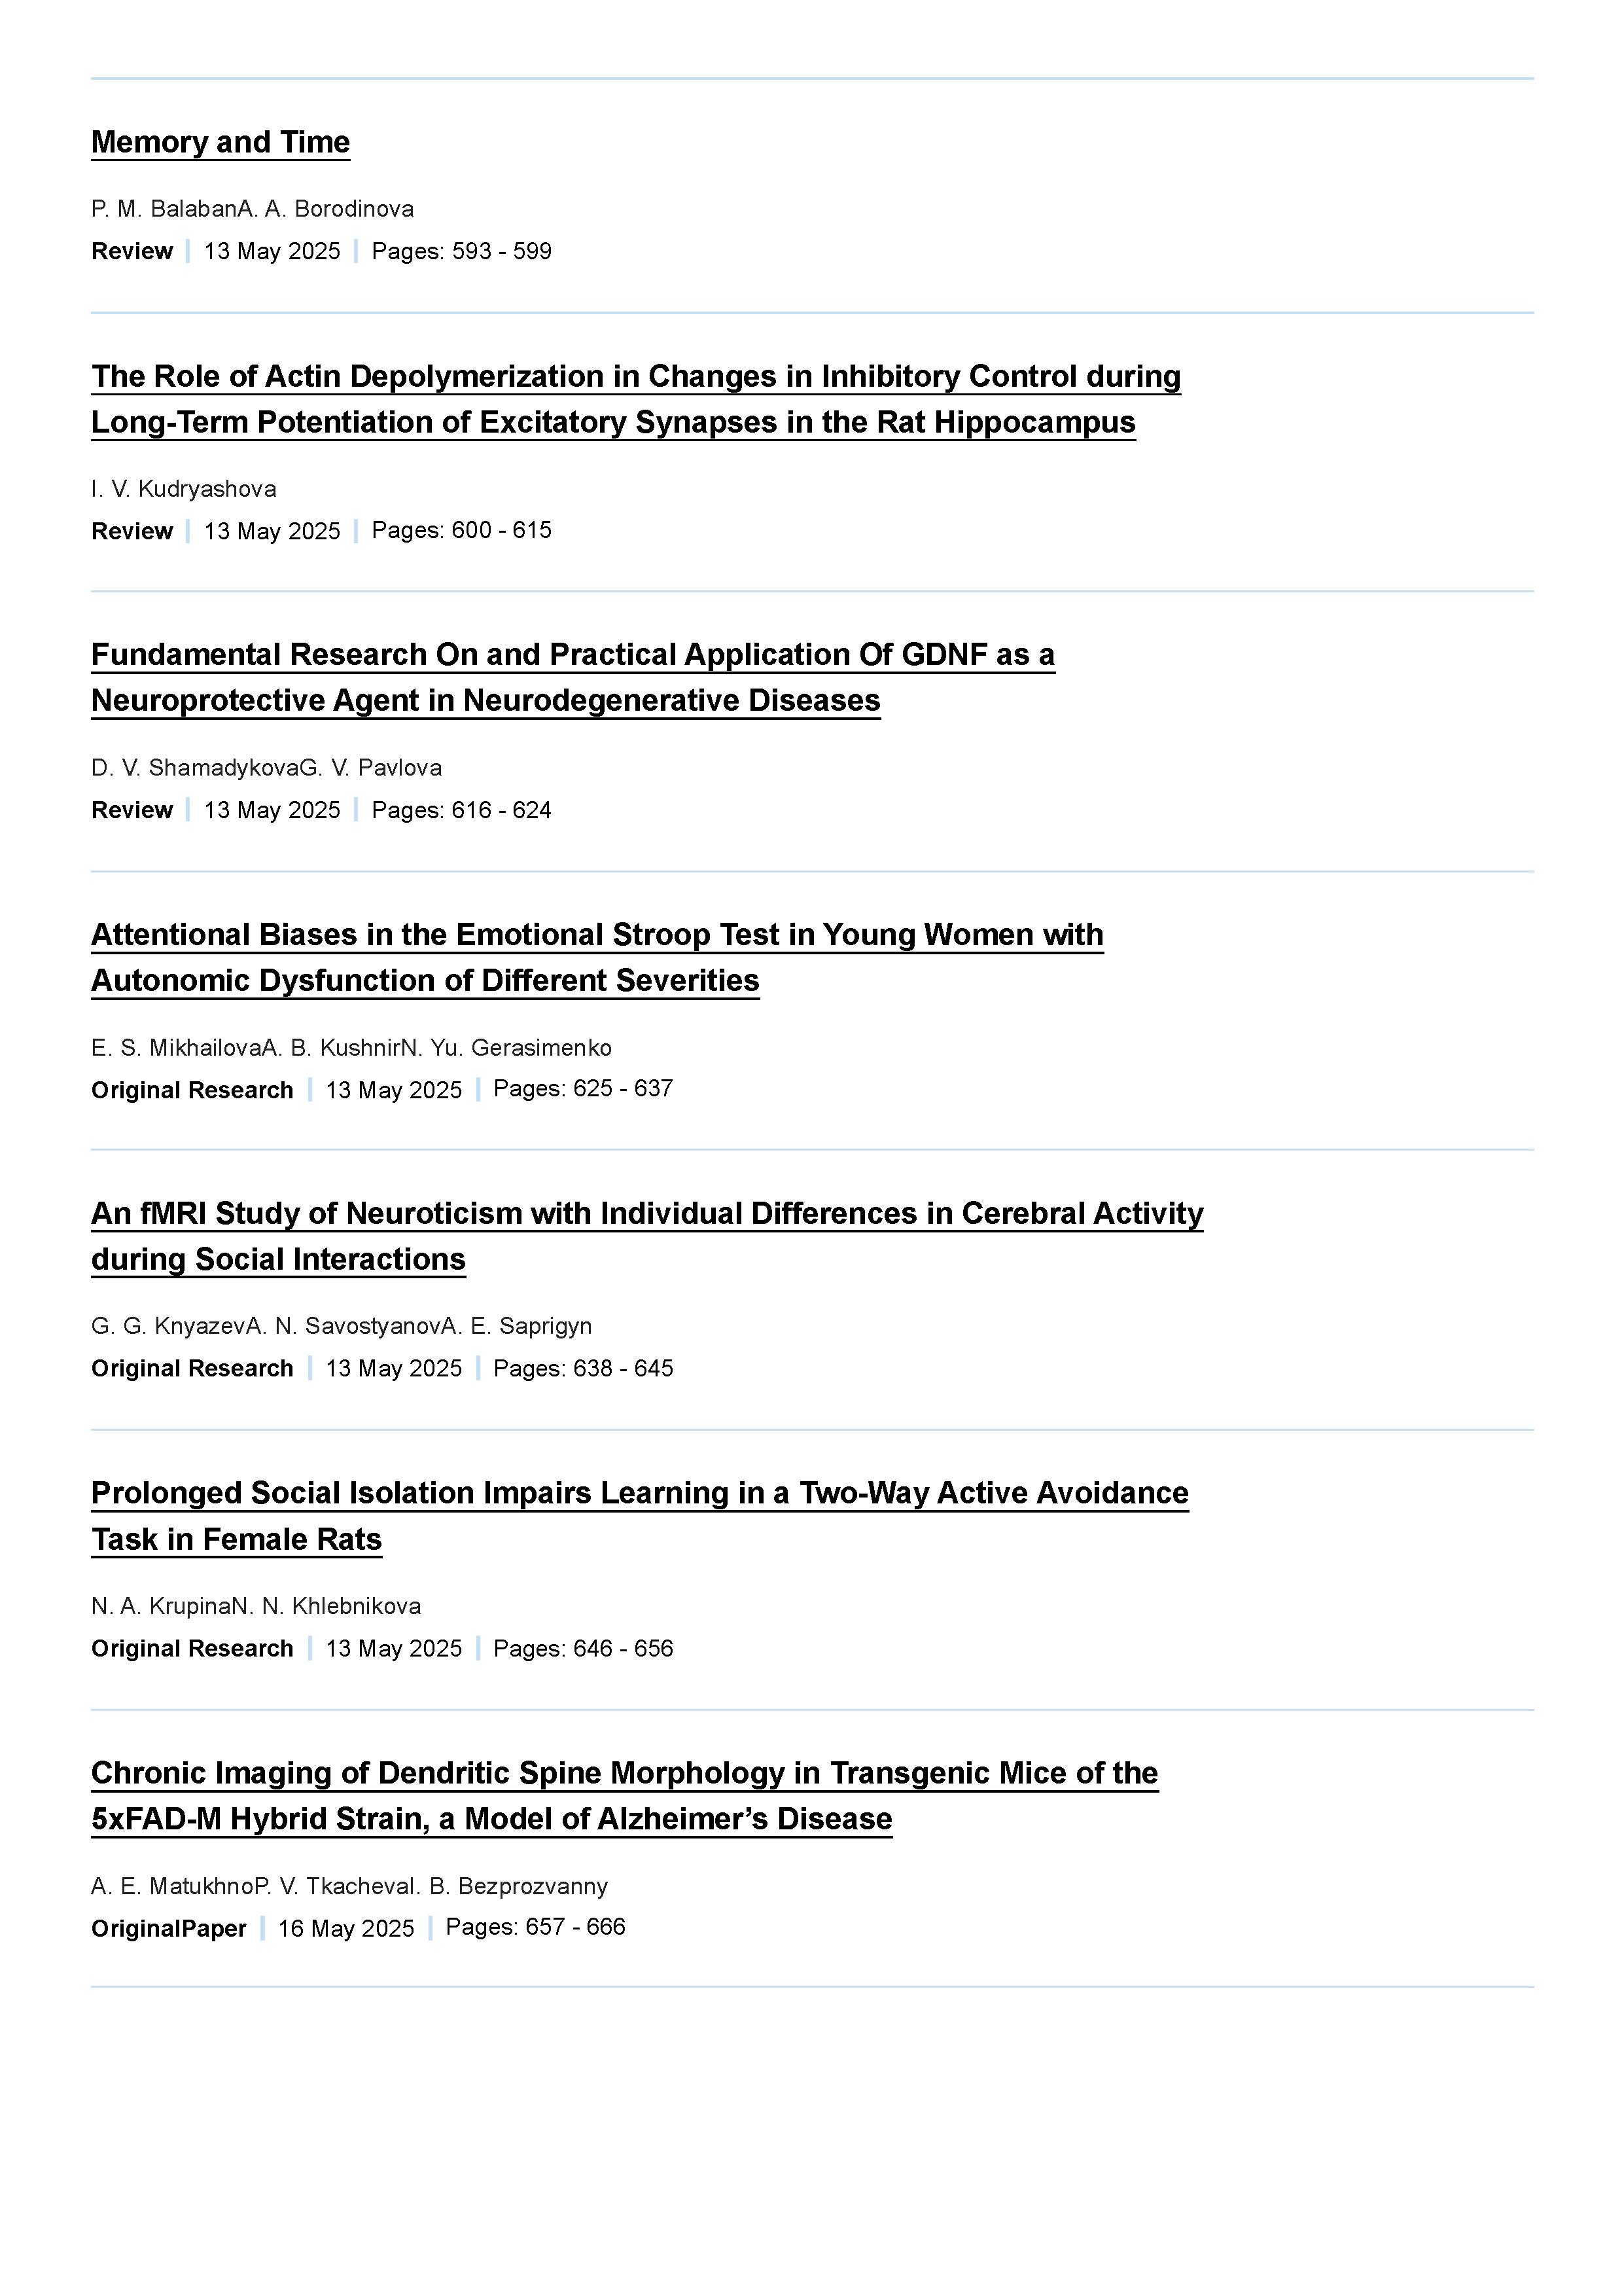The width and height of the screenshot is (1622, 2296).
Task: Click the title line "during Social Interactions"
Action: pyautogui.click(x=278, y=1259)
